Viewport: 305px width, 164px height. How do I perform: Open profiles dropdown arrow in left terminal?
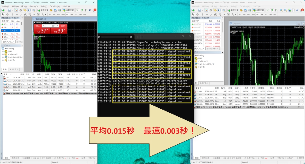pyautogui.click(x=12, y=10)
